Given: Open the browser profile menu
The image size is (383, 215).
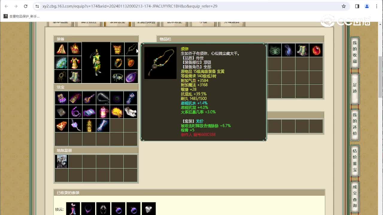Looking at the screenshot, I should coord(367,6).
